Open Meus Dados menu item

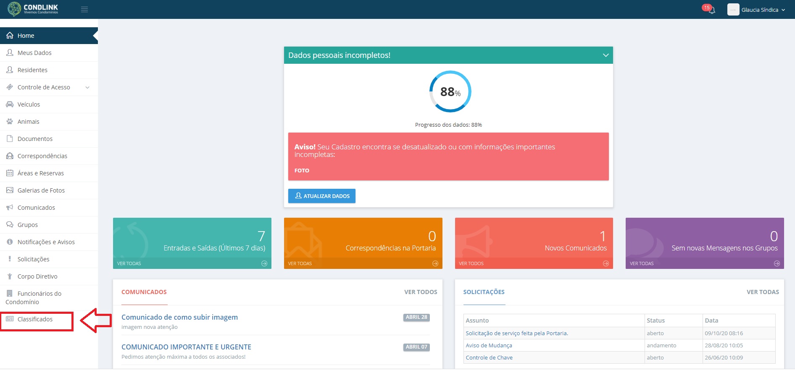click(49, 53)
